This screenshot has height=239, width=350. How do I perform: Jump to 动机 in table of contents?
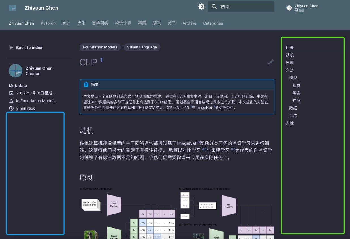290,55
